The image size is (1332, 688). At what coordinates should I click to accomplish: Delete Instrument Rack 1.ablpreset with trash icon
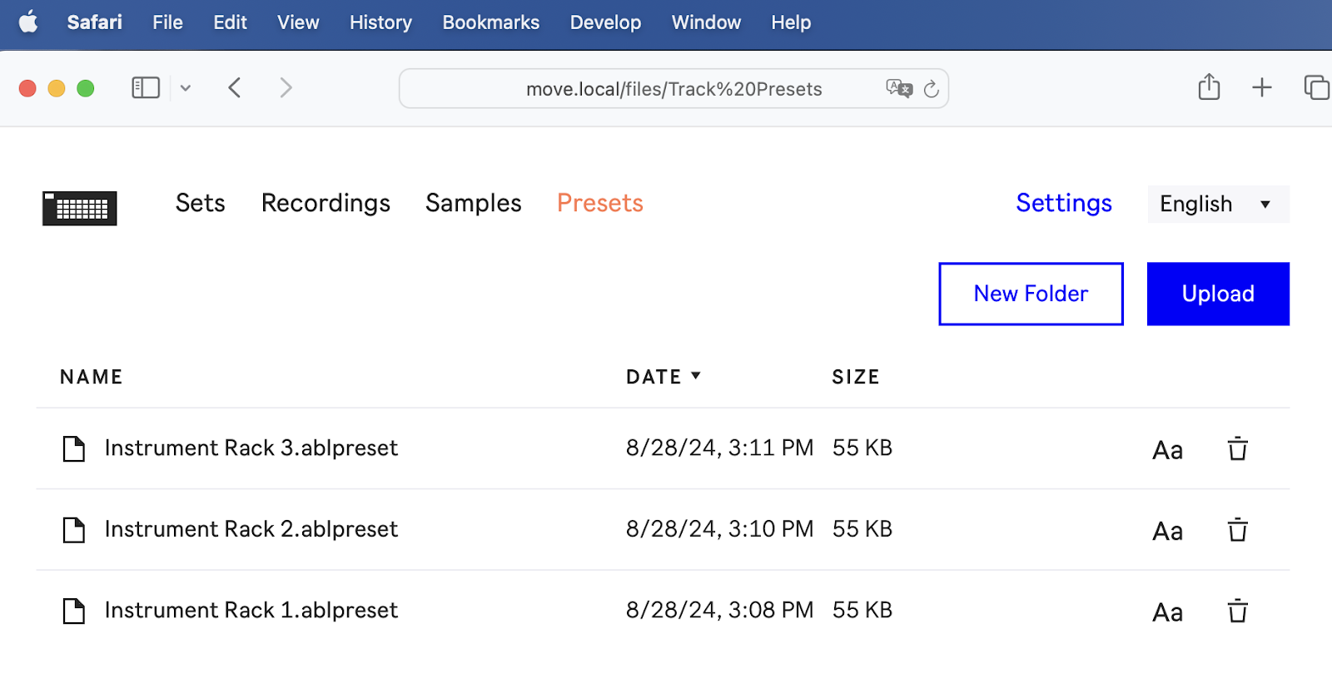point(1238,611)
